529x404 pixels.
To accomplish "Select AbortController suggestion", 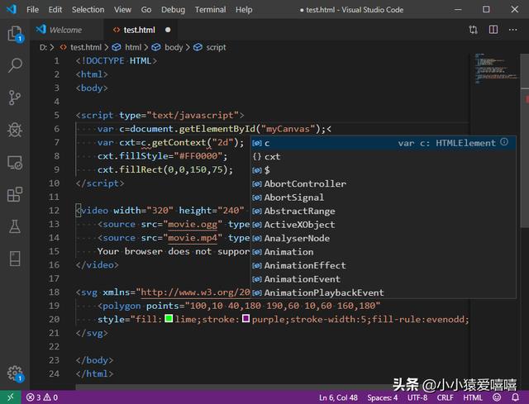I will click(x=384, y=183).
